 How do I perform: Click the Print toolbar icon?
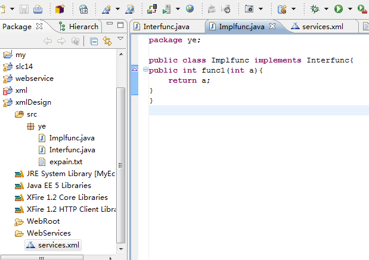pos(38,9)
